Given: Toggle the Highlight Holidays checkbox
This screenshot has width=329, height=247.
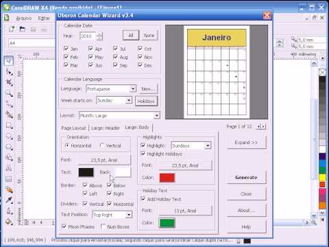Looking at the screenshot, I should 143,154.
